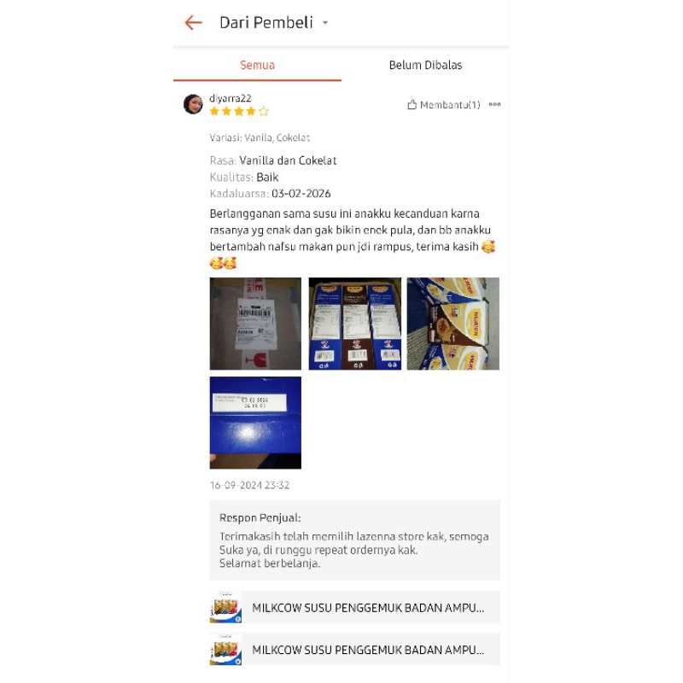Click the thumbs-up Membantu icon
The width and height of the screenshot is (683, 683).
pyautogui.click(x=412, y=104)
